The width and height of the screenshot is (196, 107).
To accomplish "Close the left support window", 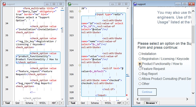I will click(x=61, y=4).
